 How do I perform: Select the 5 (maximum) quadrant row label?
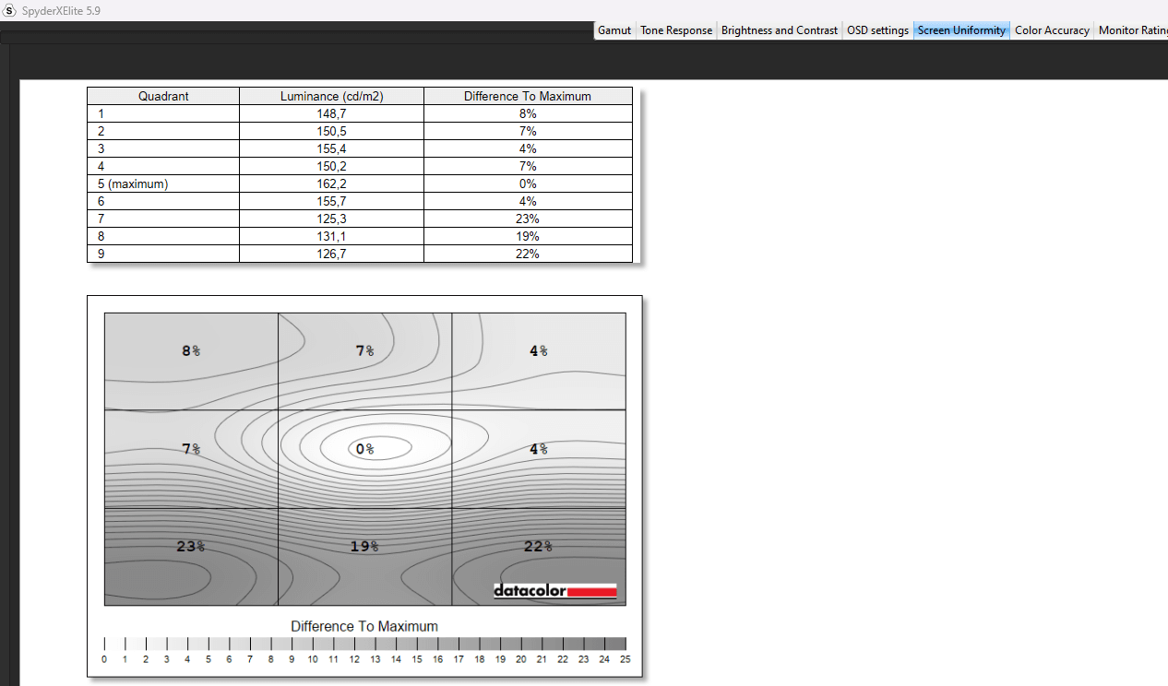[134, 183]
